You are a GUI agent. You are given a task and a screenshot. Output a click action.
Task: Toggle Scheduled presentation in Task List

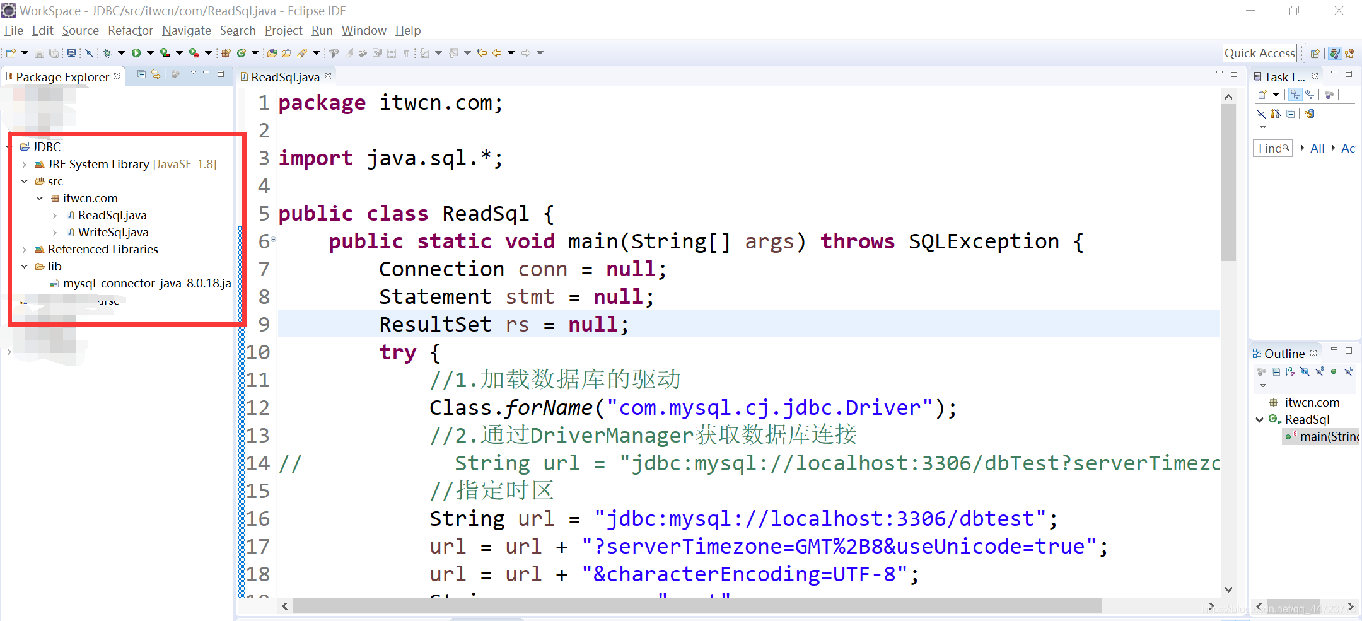(x=1310, y=95)
